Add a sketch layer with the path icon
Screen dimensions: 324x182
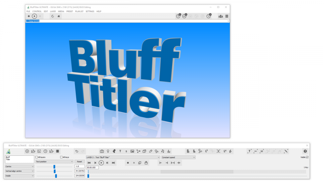(139, 151)
